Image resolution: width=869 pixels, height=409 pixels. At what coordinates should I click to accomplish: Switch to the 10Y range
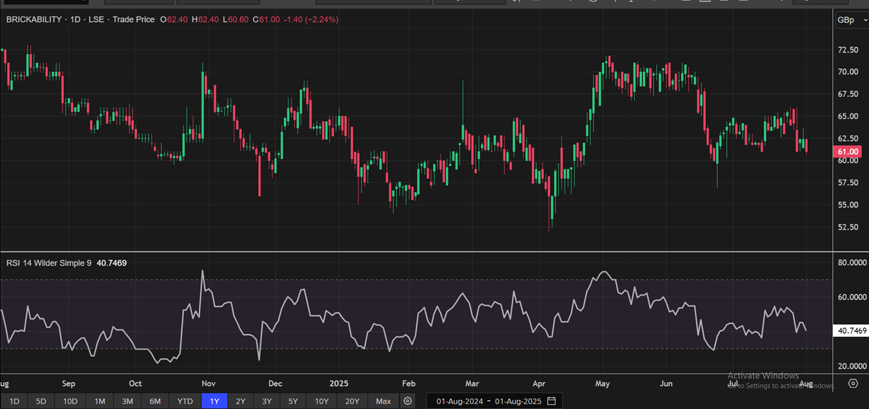(x=322, y=401)
